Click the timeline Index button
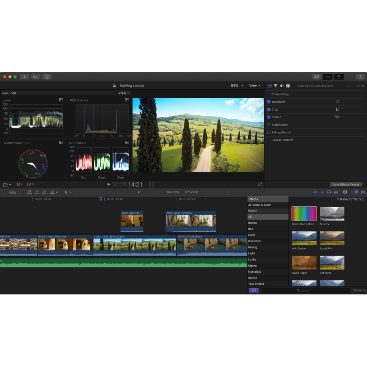Screen dimensions: 367x367 [x=12, y=192]
